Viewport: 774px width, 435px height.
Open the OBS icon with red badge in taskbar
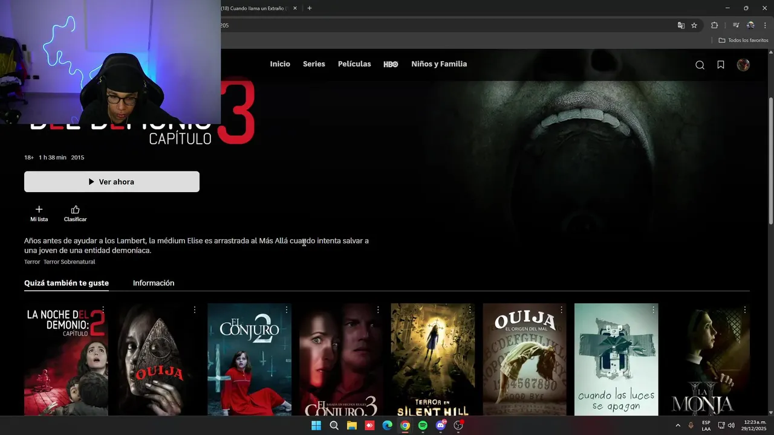coord(458,425)
